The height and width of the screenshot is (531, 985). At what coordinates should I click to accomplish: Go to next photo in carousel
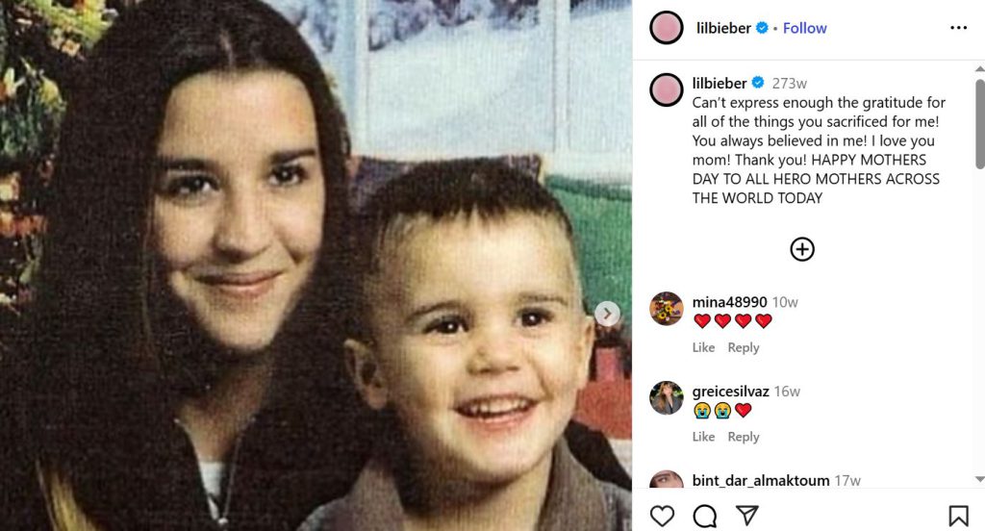point(607,314)
